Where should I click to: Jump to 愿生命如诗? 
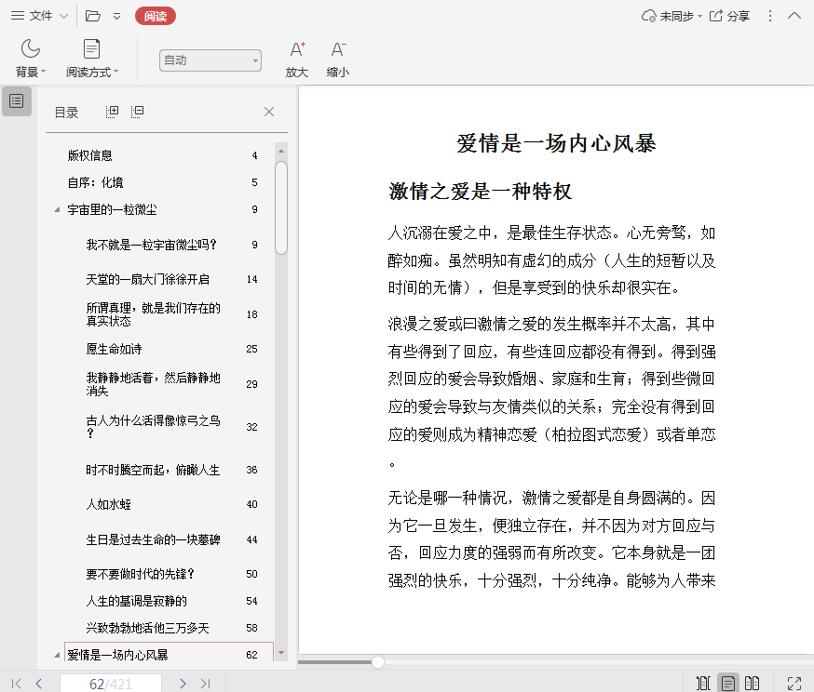[114, 349]
